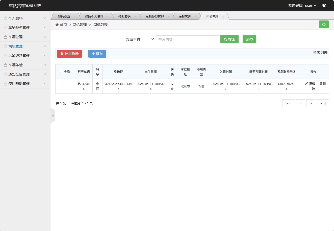Click the refresh icon above the driver list

324,25
